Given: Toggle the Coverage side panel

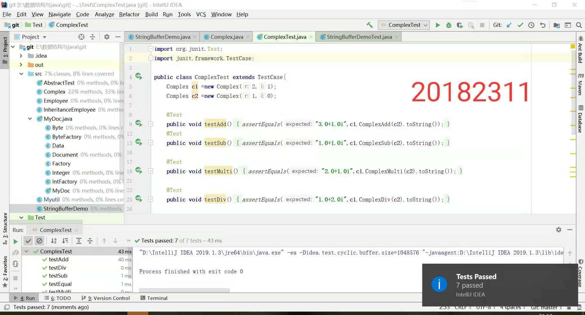Looking at the screenshot, I should click(x=580, y=274).
